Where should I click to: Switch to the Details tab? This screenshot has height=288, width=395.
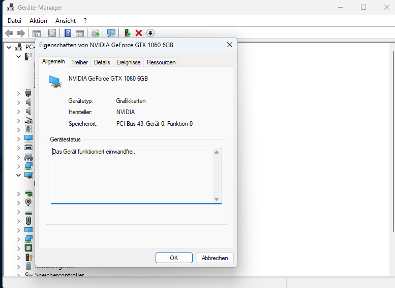[x=102, y=62]
